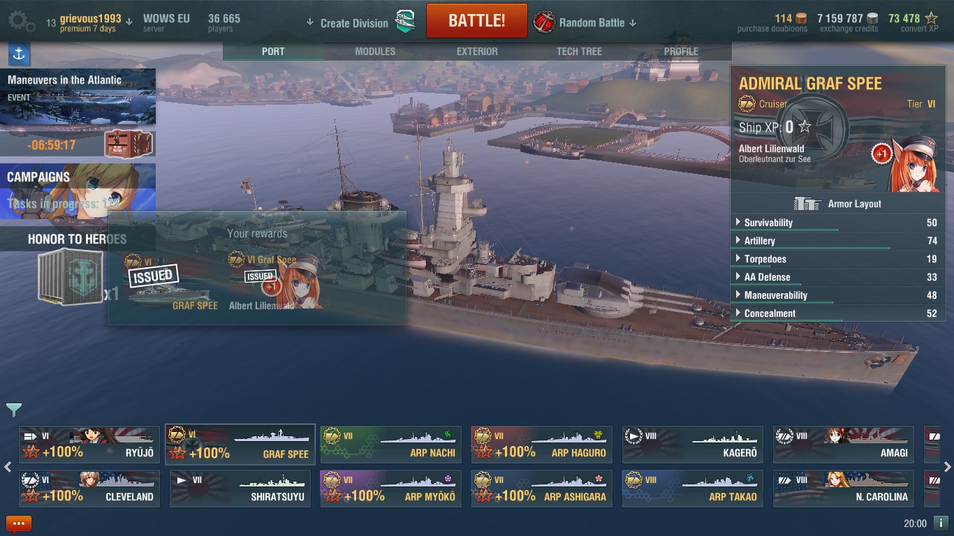Image resolution: width=954 pixels, height=536 pixels.
Task: Switch to the TECH TREE tab
Action: [579, 51]
